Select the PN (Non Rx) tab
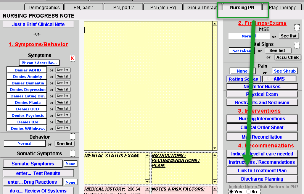The width and height of the screenshot is (304, 194). pyautogui.click(x=163, y=7)
